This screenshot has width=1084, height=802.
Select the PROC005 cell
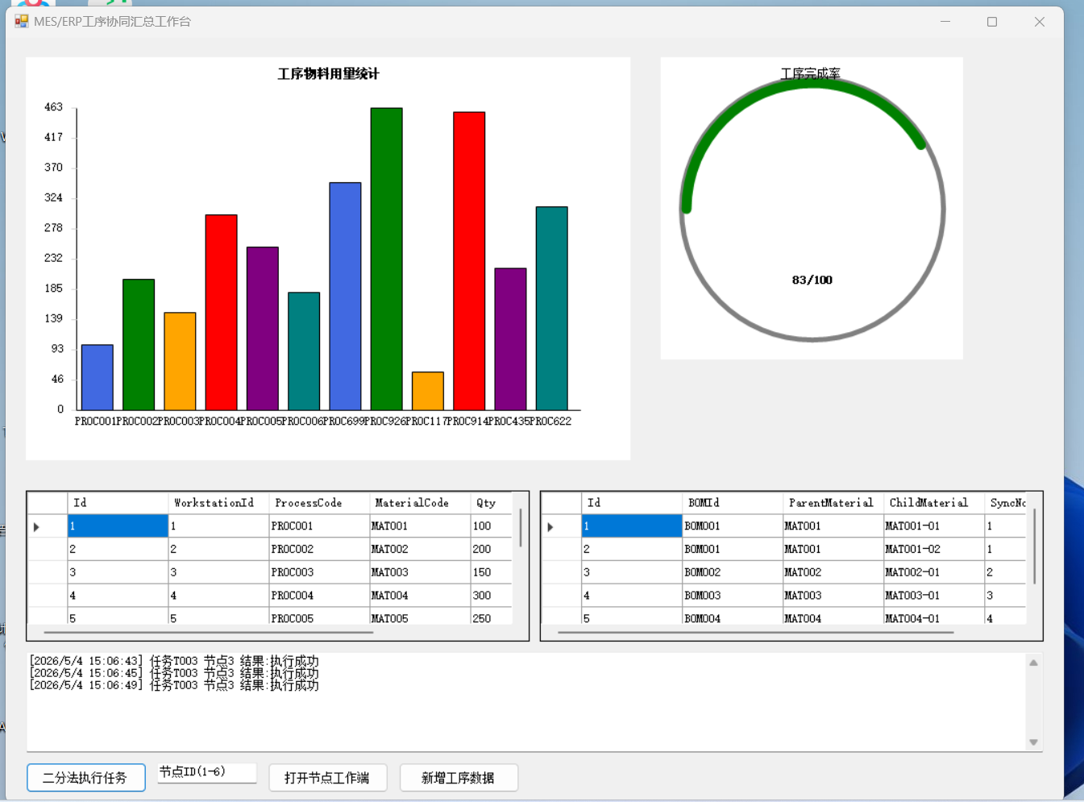pos(319,617)
